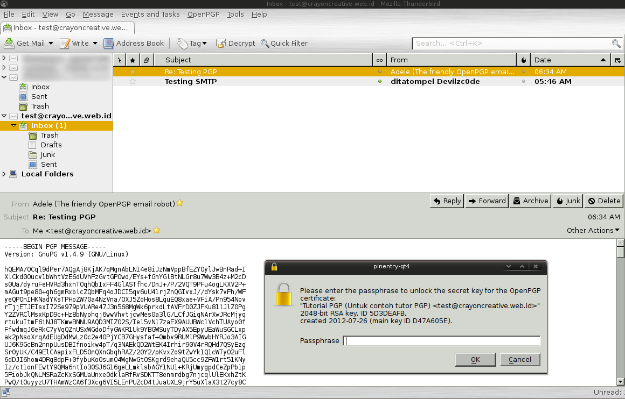Click star beside recipient address
The image size is (625, 399).
157,230
